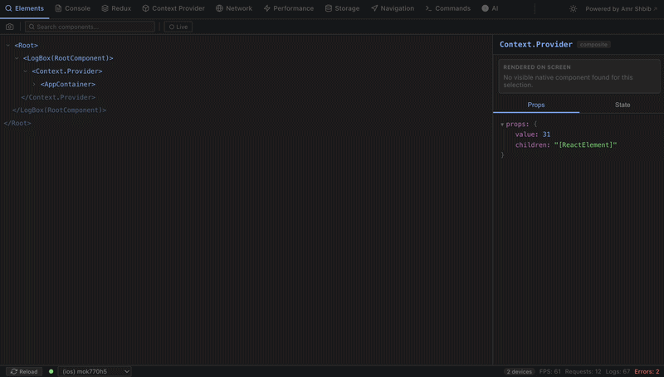Click the value: 31 prop

pyautogui.click(x=533, y=135)
